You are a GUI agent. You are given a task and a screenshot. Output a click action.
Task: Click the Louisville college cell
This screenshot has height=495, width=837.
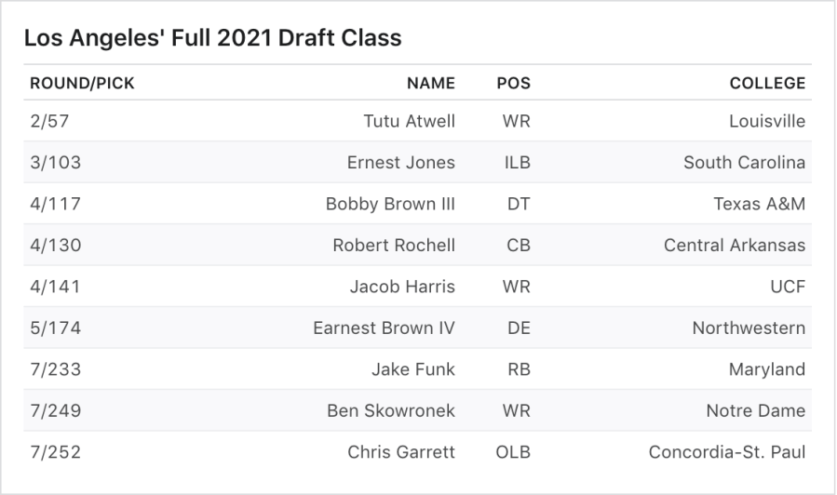coord(767,121)
